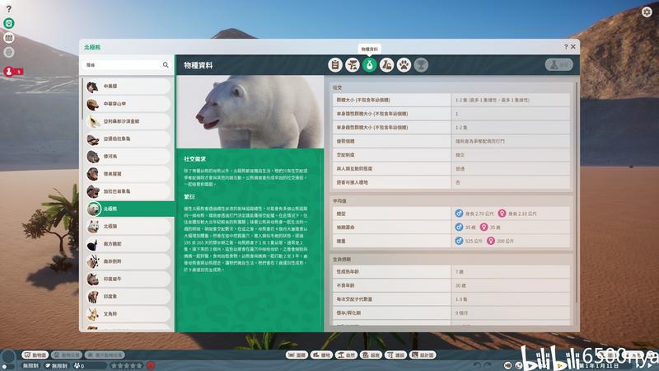Open the tab with rocks icon
The image size is (659, 371).
tap(386, 65)
